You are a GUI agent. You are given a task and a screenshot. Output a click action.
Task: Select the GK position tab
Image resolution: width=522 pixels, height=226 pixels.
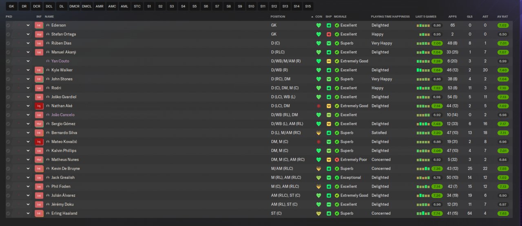pyautogui.click(x=11, y=6)
